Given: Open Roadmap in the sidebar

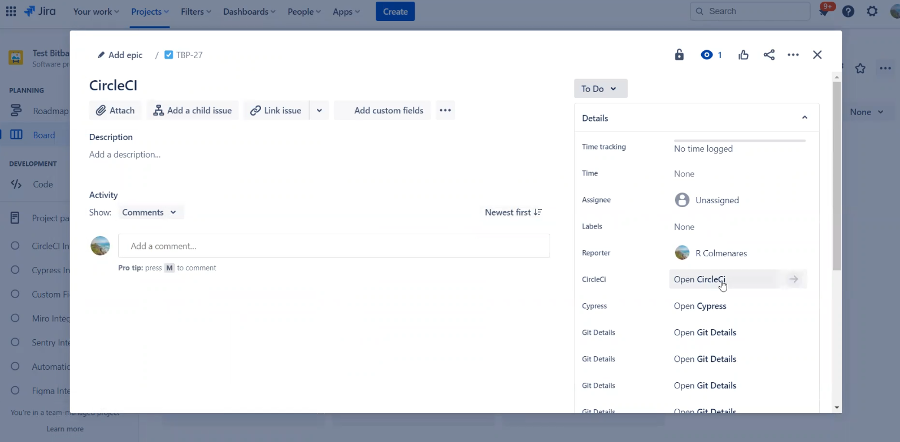Looking at the screenshot, I should click(39, 111).
